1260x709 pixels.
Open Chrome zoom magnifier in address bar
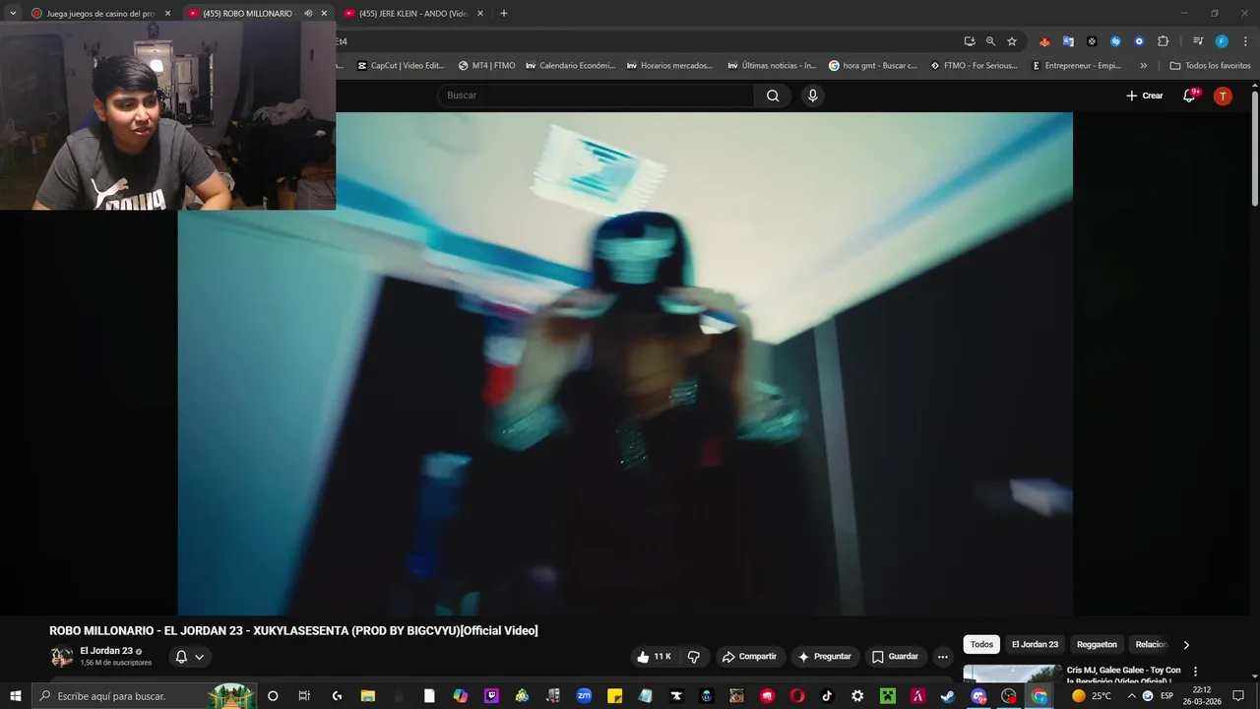pyautogui.click(x=990, y=41)
